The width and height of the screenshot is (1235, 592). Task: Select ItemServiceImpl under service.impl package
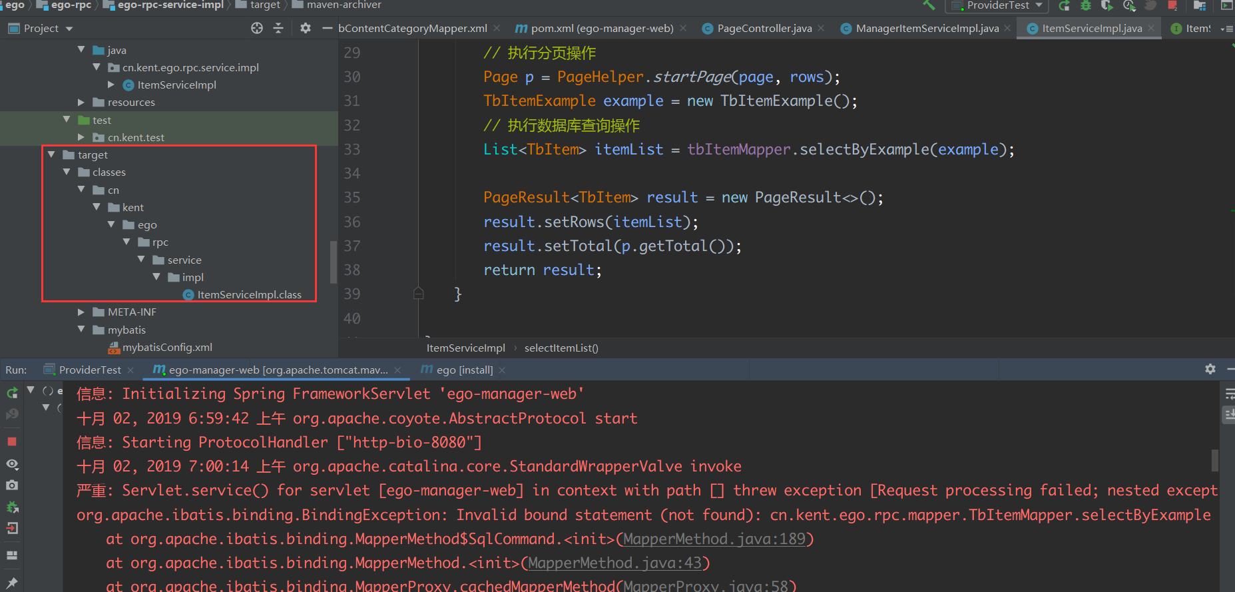click(170, 85)
